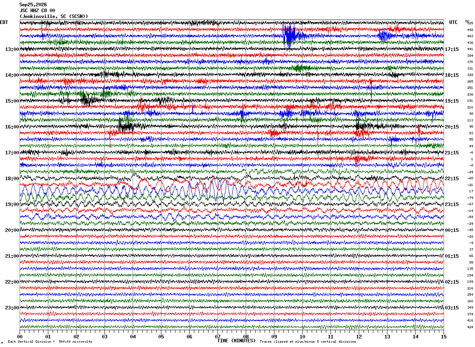
Task: Select the 22:15 UTC time label
Action: [x=452, y=179]
